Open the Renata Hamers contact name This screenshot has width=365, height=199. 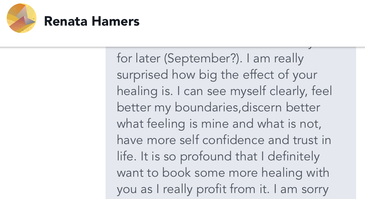91,22
